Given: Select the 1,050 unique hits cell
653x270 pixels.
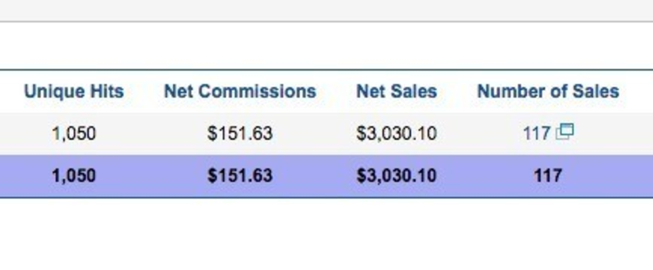Looking at the screenshot, I should click(73, 133).
